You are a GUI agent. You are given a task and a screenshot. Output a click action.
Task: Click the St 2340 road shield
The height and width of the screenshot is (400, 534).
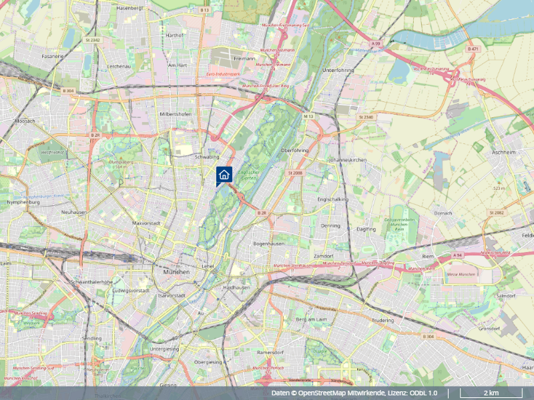366,117
